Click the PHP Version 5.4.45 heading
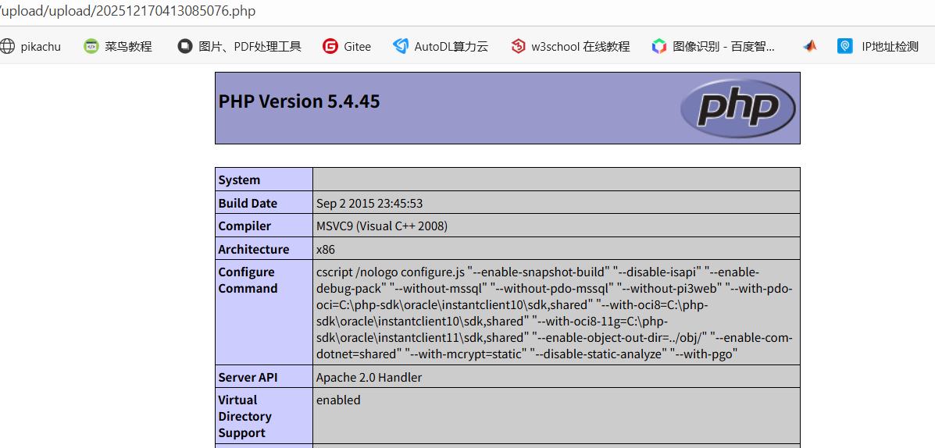This screenshot has height=448, width=935. pyautogui.click(x=299, y=101)
